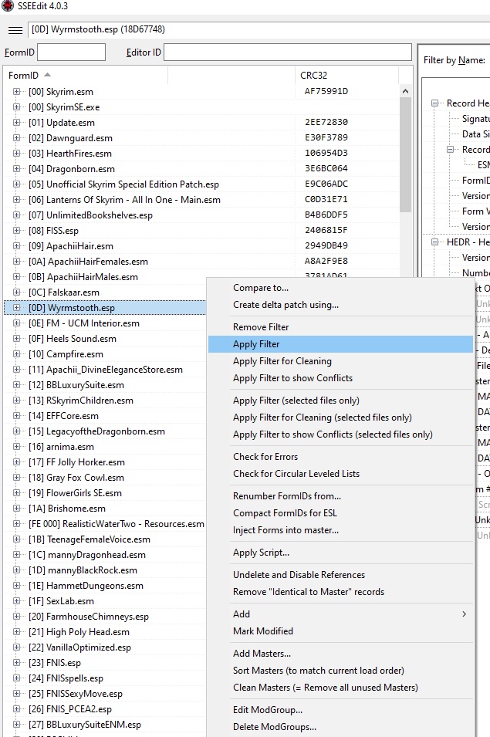Screen dimensions: 490x737
Task: Click CRC32 value AF75991D
Action: (326, 91)
